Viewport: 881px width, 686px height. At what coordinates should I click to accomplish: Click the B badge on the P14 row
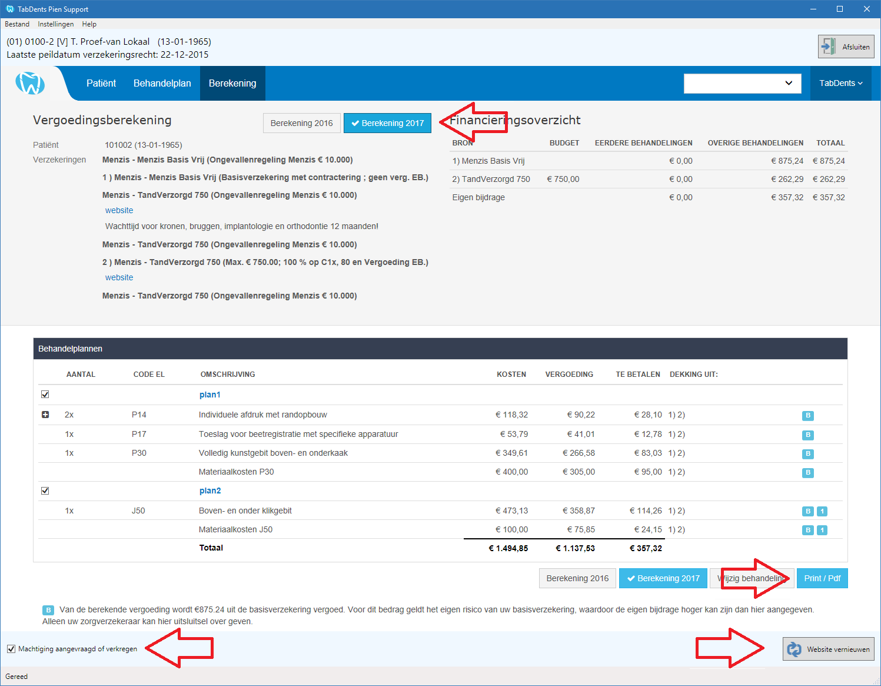coord(808,416)
